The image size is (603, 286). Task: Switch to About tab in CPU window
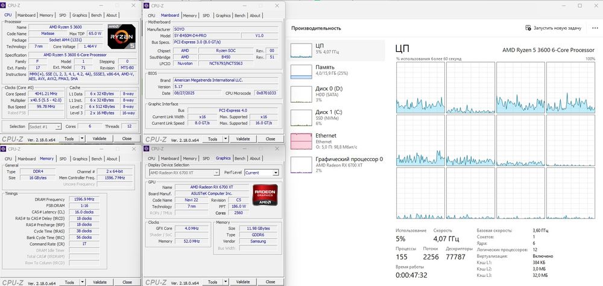click(112, 16)
